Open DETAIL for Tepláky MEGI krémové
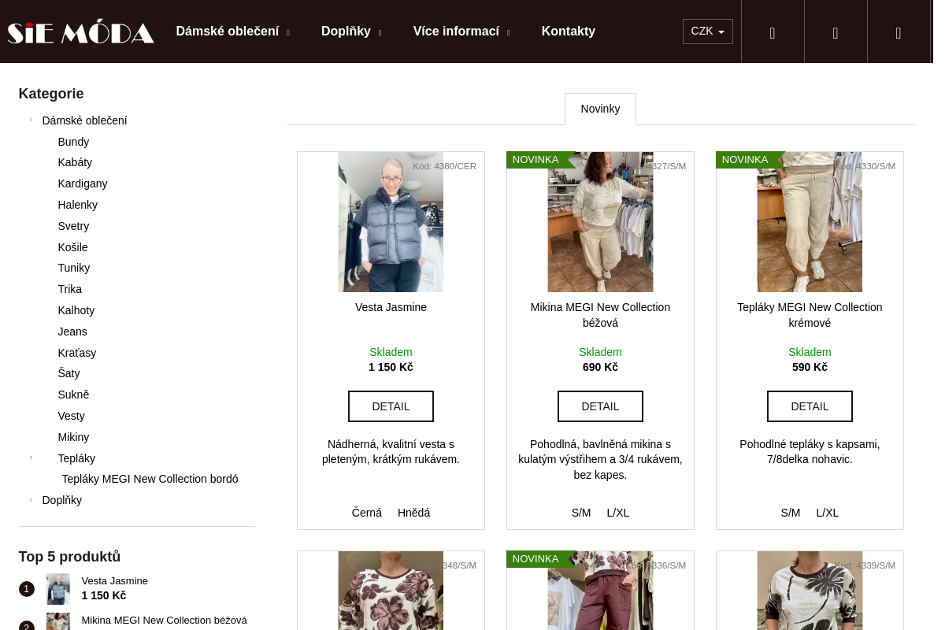This screenshot has width=945, height=630. (x=810, y=406)
